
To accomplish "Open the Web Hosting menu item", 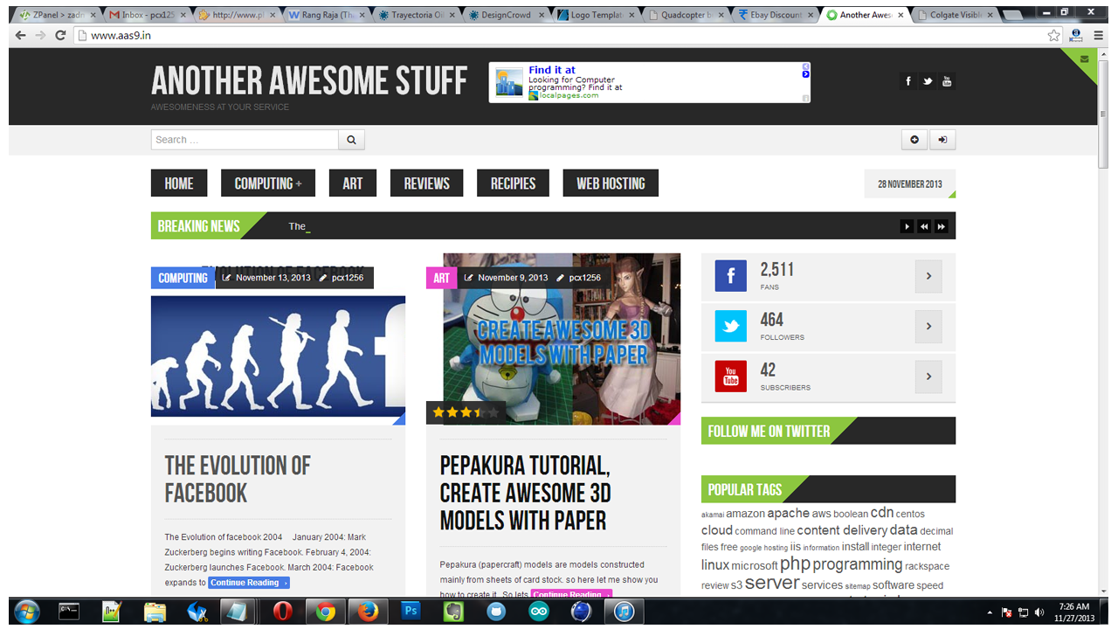I will point(611,183).
